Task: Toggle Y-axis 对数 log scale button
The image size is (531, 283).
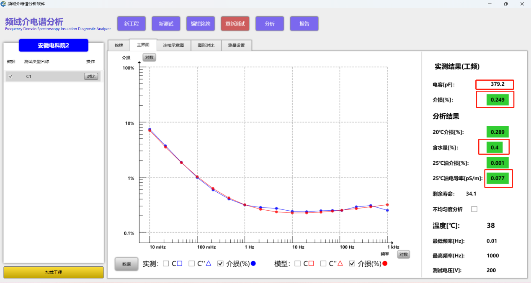Action: [149, 58]
